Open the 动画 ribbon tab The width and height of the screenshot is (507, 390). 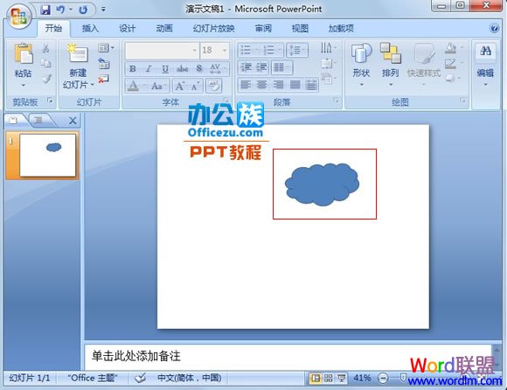[x=164, y=29]
